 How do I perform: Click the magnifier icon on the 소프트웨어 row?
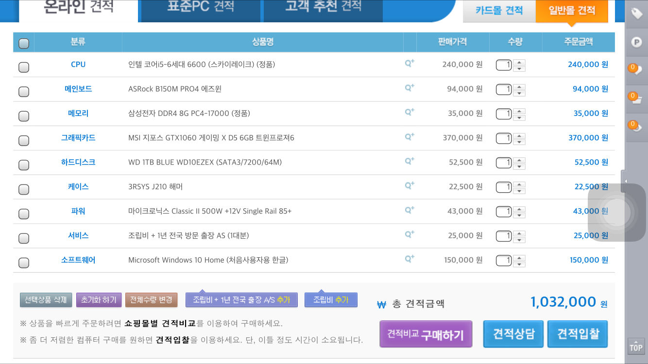tap(409, 259)
